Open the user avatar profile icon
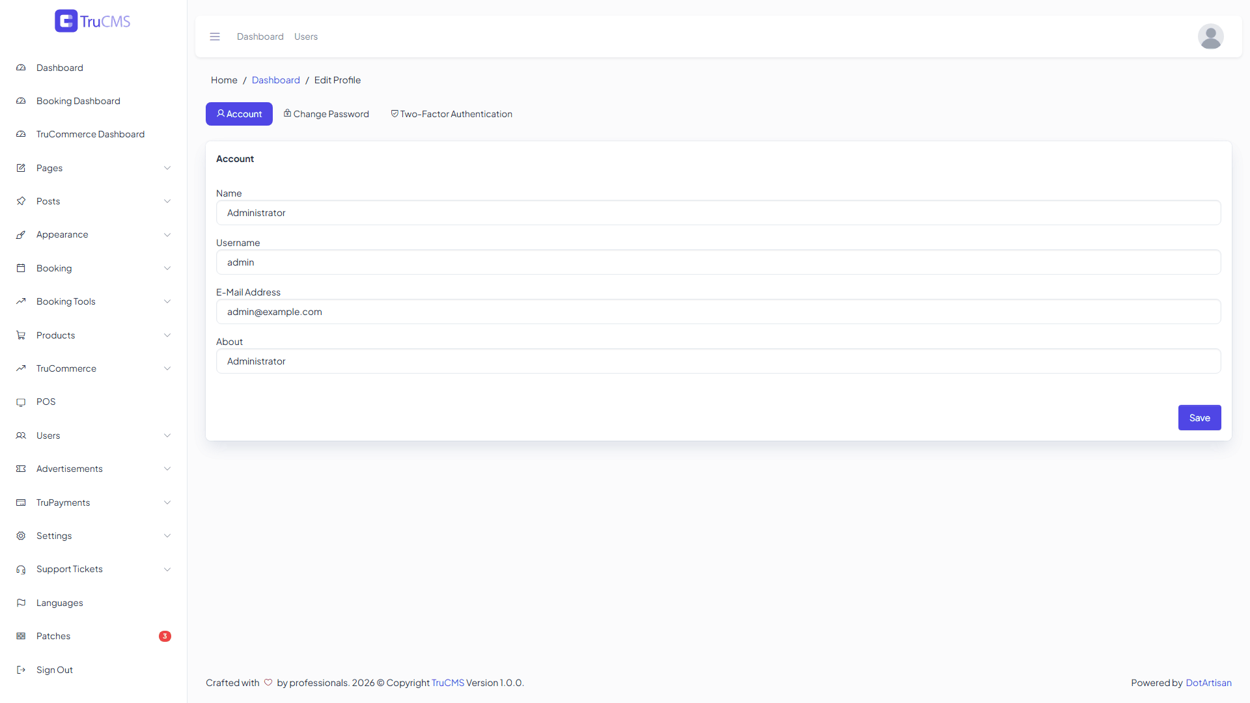Image resolution: width=1250 pixels, height=703 pixels. [x=1210, y=36]
